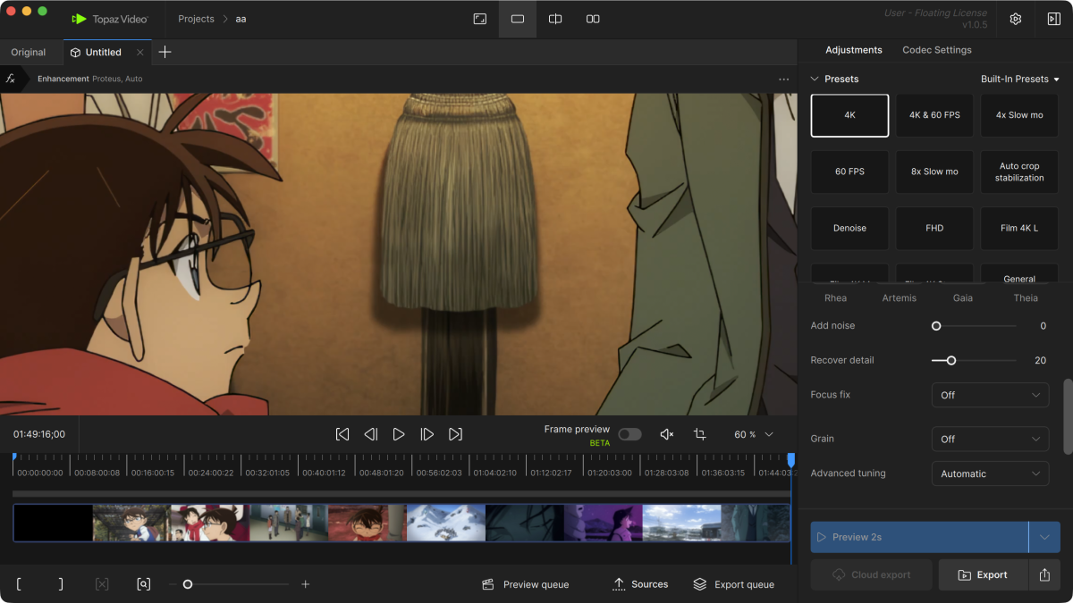Click the Export button

coord(983,575)
